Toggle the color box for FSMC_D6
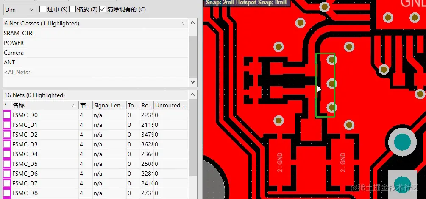Image resolution: width=426 pixels, height=199 pixels. coord(7,174)
